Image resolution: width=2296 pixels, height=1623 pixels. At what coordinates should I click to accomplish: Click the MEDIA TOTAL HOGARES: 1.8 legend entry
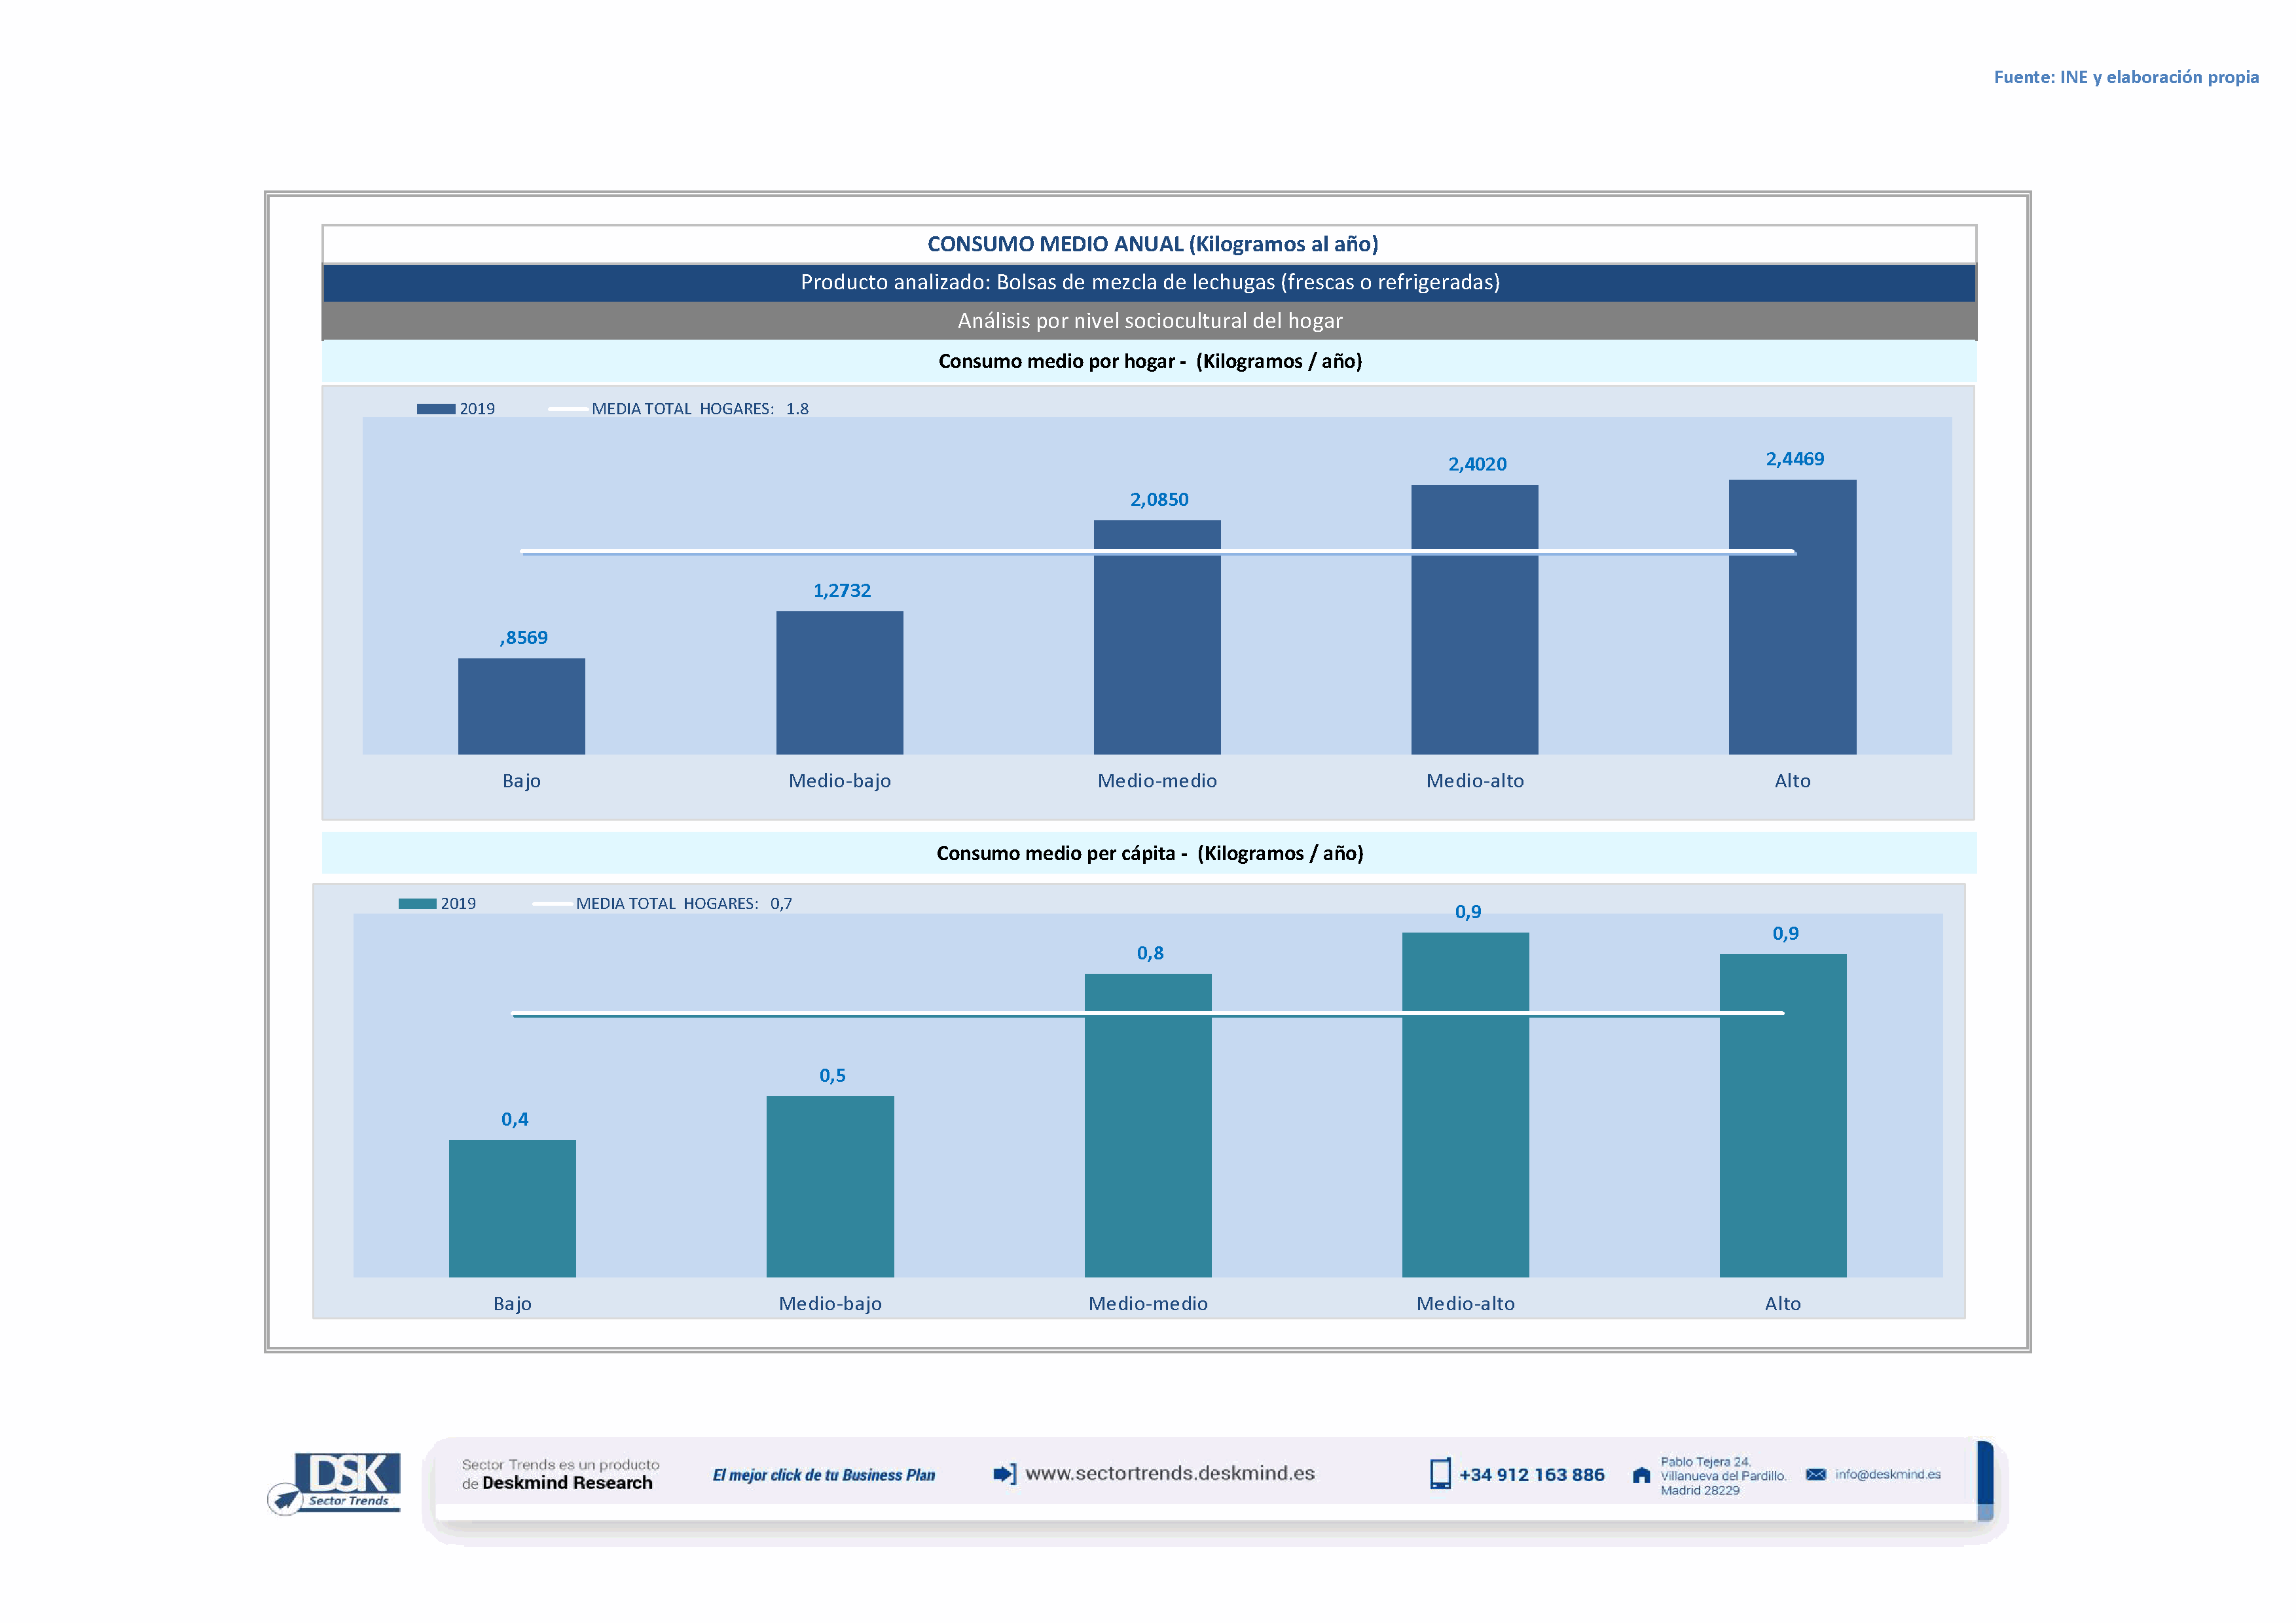click(699, 409)
